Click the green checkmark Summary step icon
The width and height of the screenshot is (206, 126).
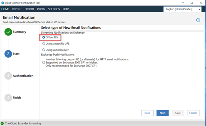click(x=8, y=32)
